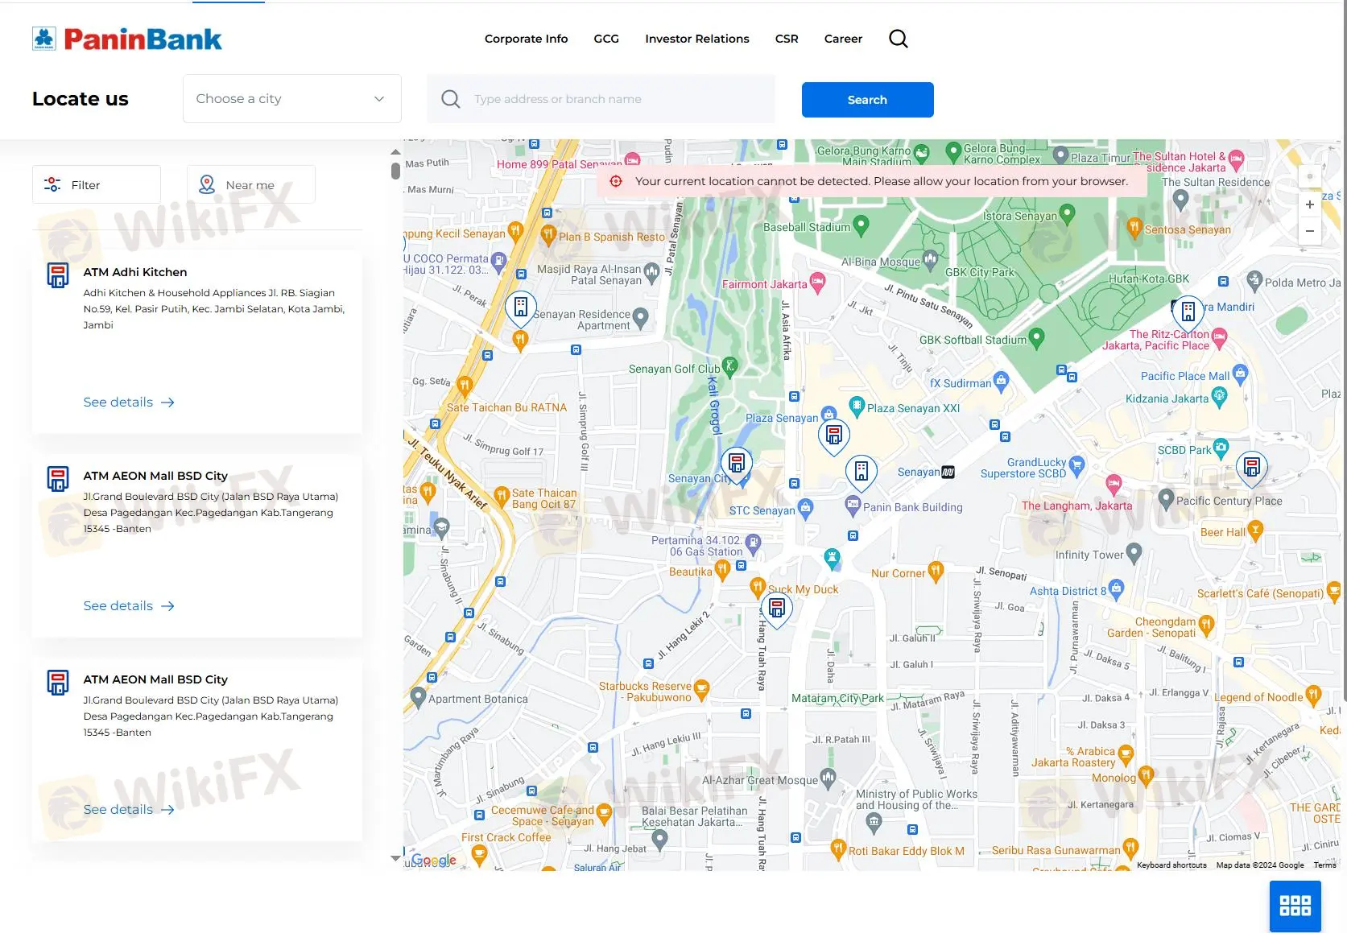Click the blue Search button

[867, 100]
